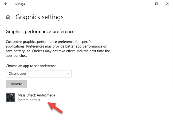Viewport: 173px width, 123px height.
Task: Click the Graphics settings heading
Action: [40, 17]
